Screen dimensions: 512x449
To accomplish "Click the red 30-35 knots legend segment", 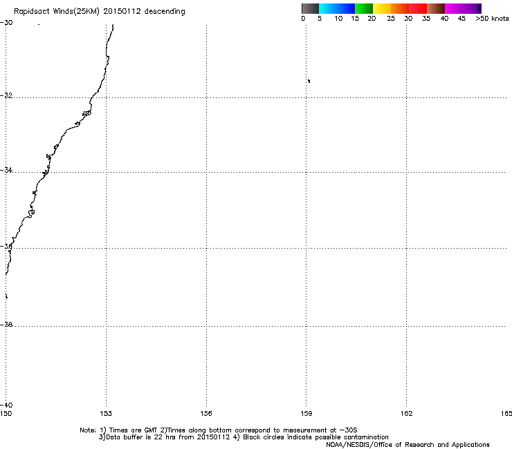I will (418, 8).
